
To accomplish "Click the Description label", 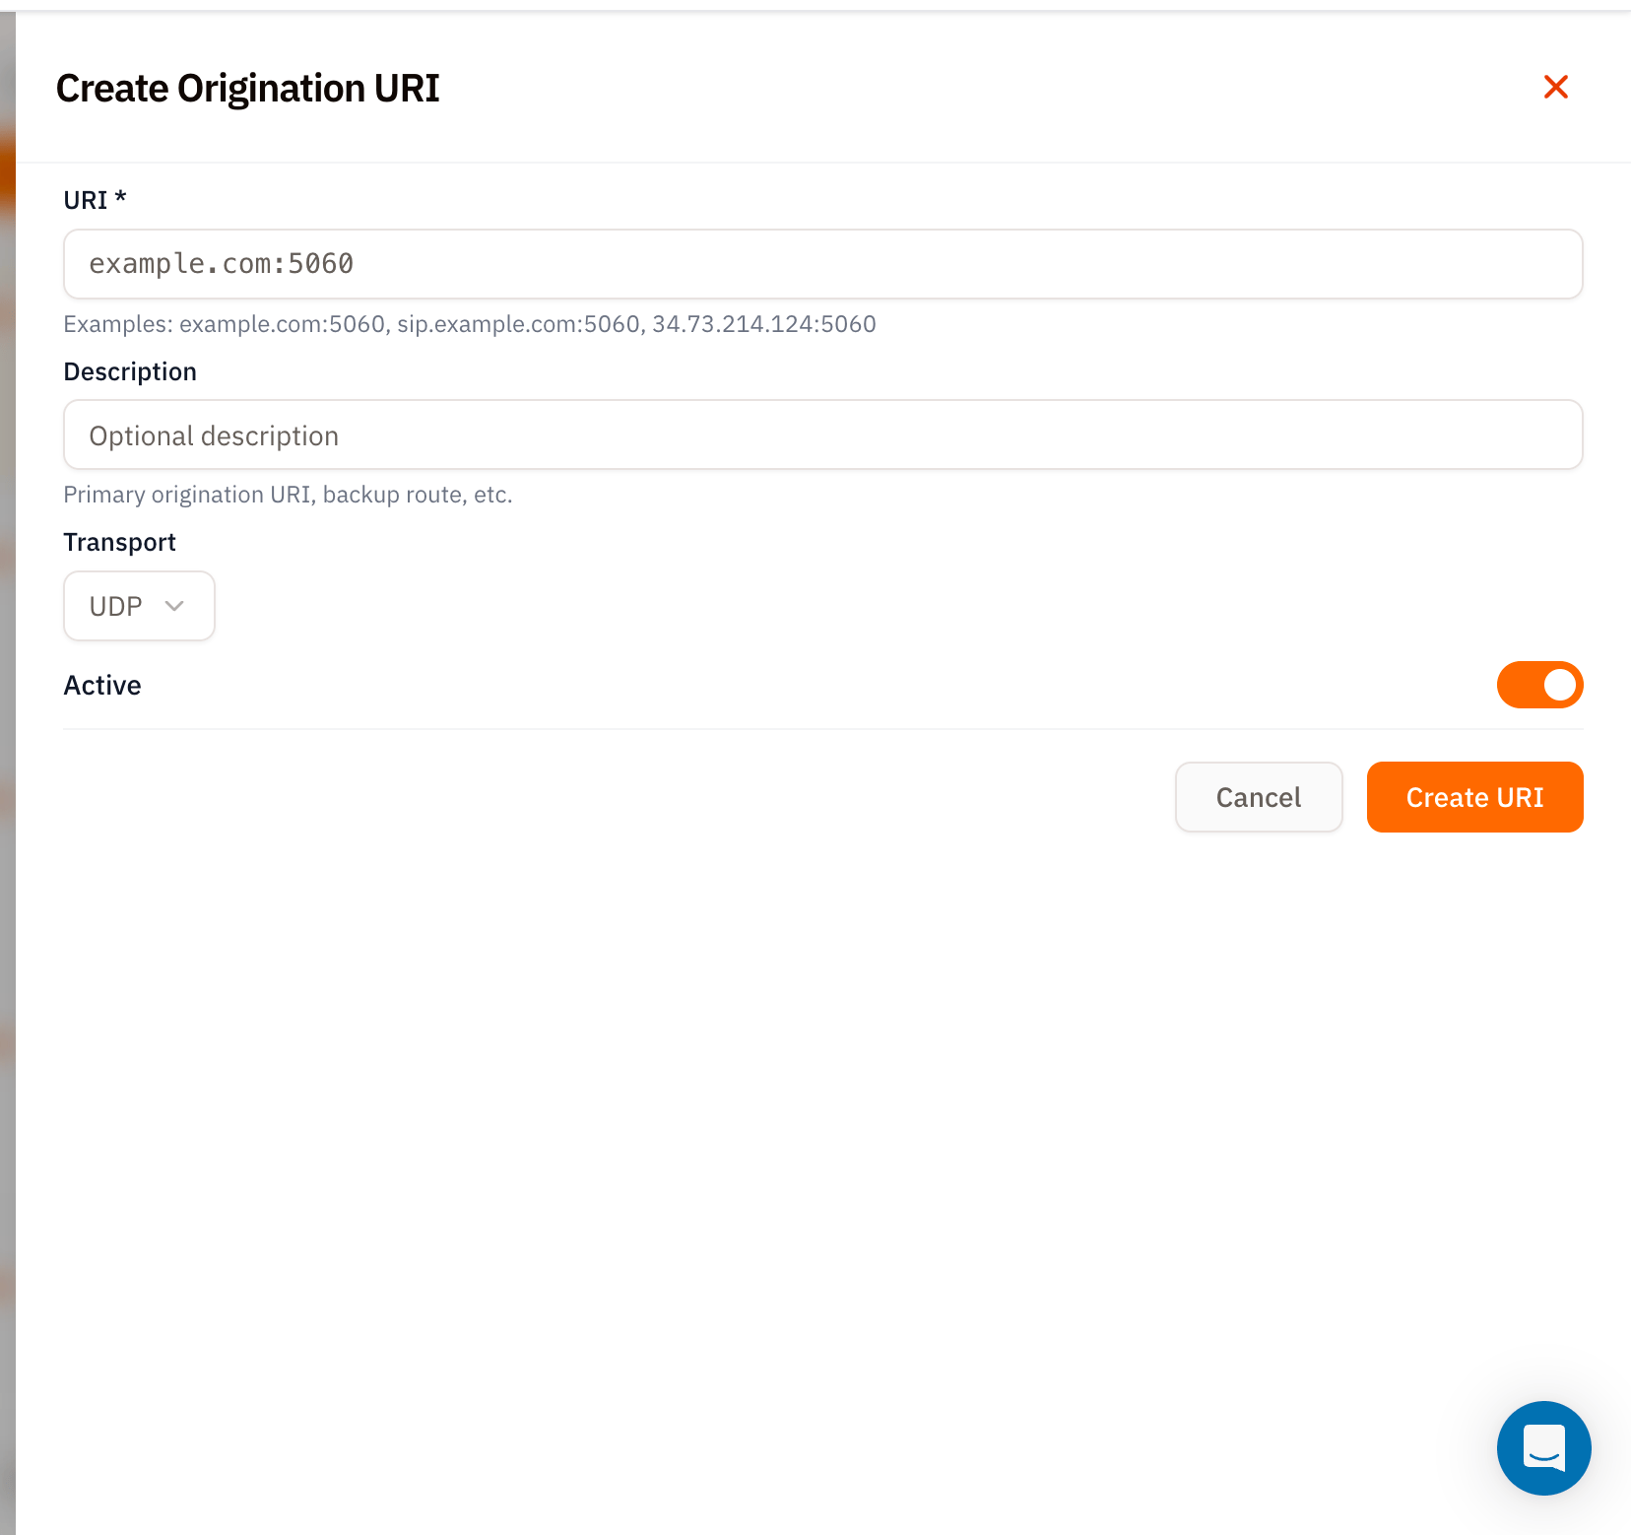I will [130, 371].
